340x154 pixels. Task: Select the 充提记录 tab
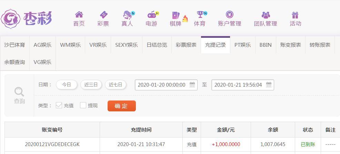[216, 45]
